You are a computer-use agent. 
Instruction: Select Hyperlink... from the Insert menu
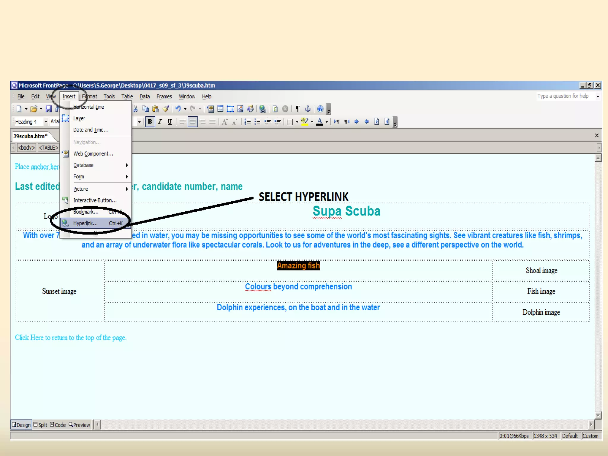tap(85, 223)
